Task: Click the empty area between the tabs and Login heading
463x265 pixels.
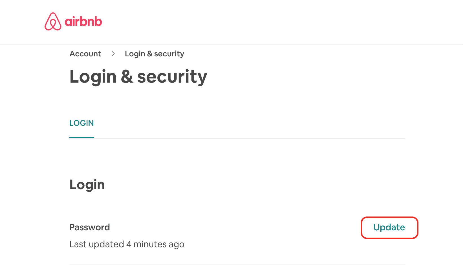Action: [x=237, y=158]
